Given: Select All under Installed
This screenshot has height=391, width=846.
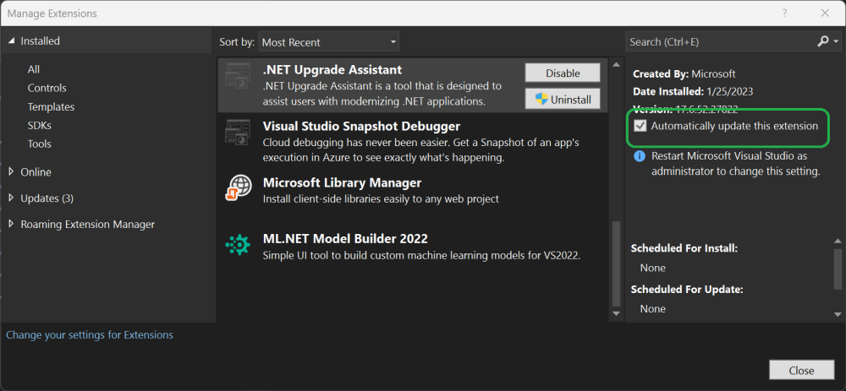Looking at the screenshot, I should coord(34,69).
